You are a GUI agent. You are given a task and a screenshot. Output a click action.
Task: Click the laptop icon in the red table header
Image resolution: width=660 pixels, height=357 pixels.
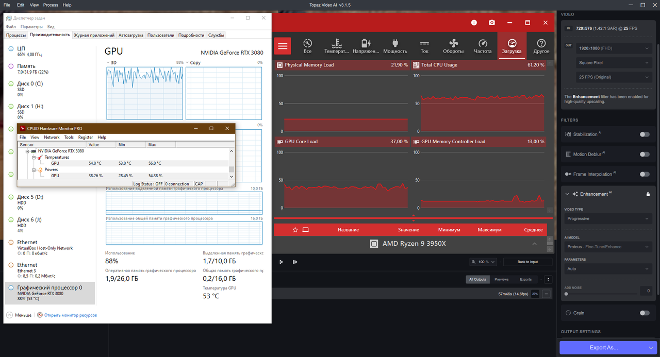[305, 230]
